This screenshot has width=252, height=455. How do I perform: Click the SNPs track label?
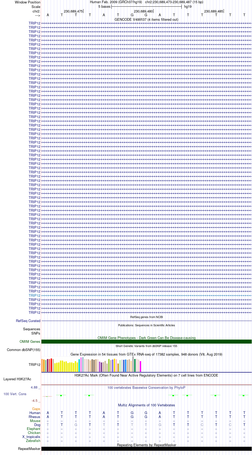36,333
